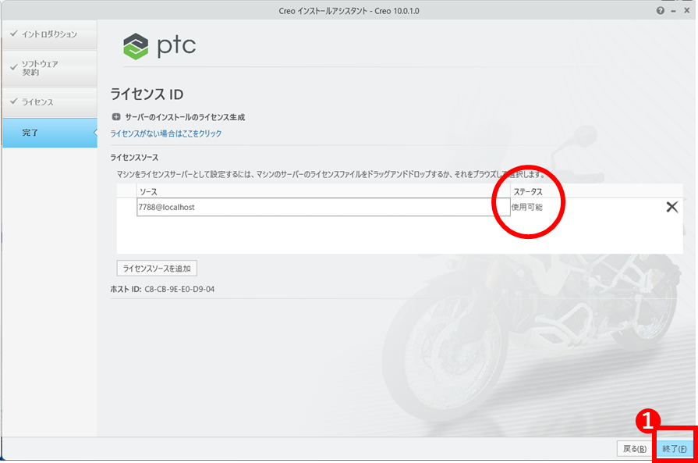Click the ライセンス ID heading
The height and width of the screenshot is (463, 698).
click(147, 94)
